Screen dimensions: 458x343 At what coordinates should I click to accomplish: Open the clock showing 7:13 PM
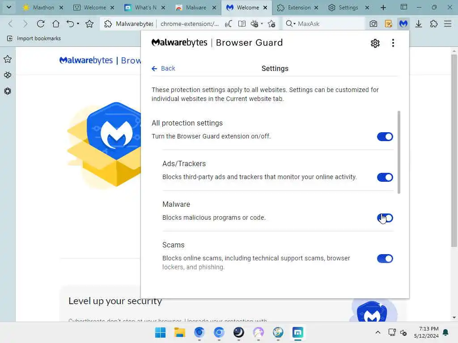click(426, 332)
